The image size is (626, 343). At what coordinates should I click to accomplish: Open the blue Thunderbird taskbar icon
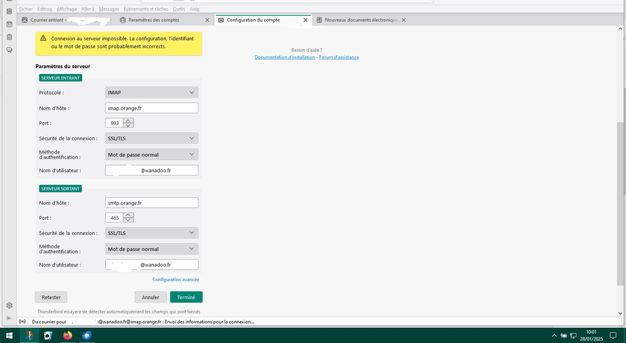click(x=86, y=335)
